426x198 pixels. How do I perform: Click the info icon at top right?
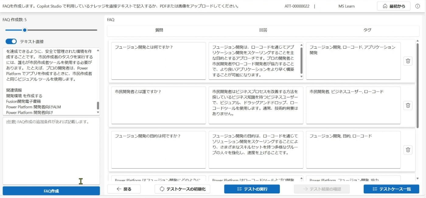417,6
